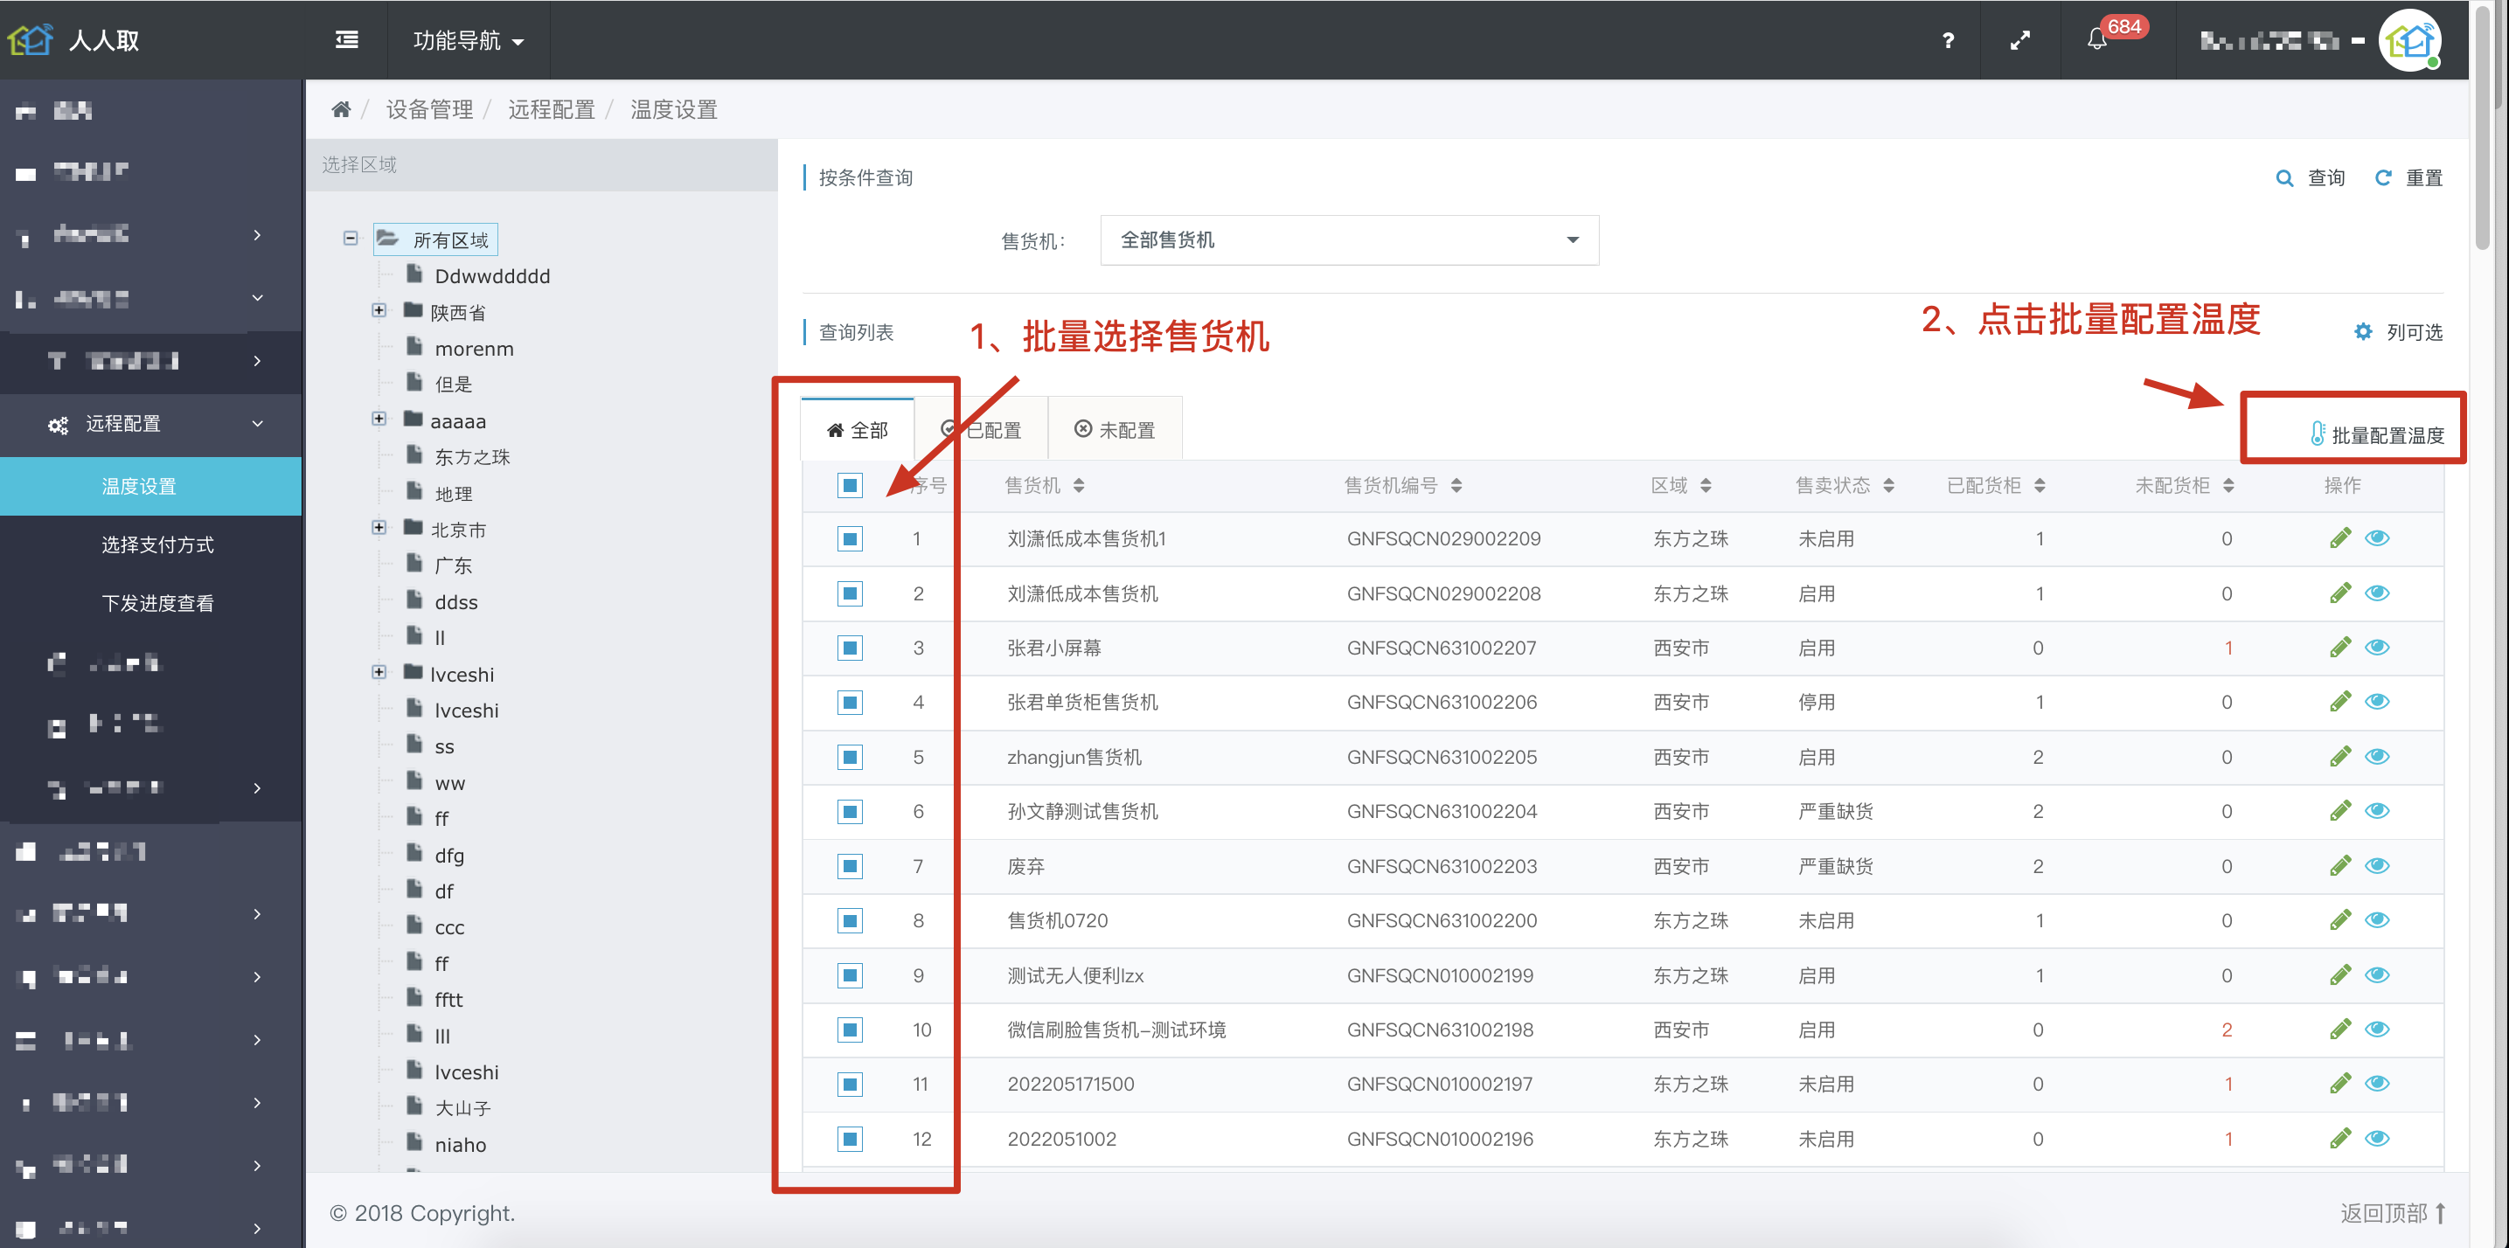The image size is (2509, 1248).
Task: Toggle checkbox for row 12 2022051002
Action: click(x=851, y=1138)
